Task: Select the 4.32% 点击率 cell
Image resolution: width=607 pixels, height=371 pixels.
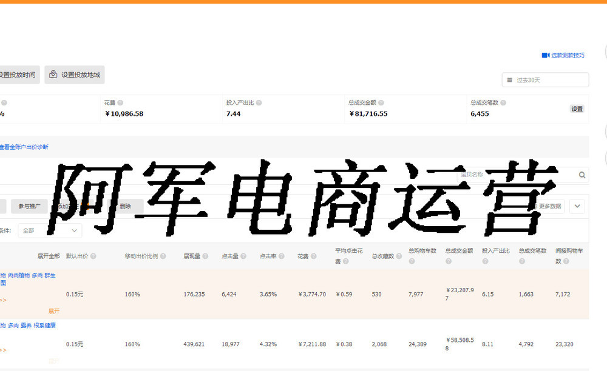Action: click(268, 344)
